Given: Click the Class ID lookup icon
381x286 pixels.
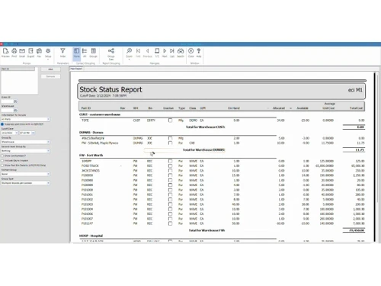Looking at the screenshot, I should (x=15, y=101).
